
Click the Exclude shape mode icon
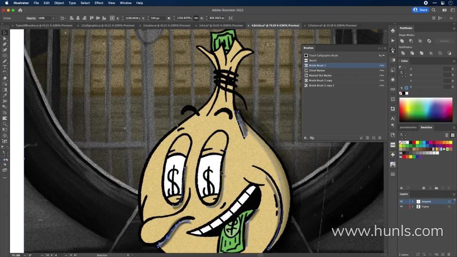429,41
